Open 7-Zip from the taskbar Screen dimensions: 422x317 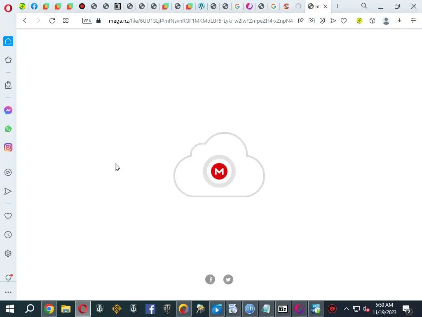(283, 309)
